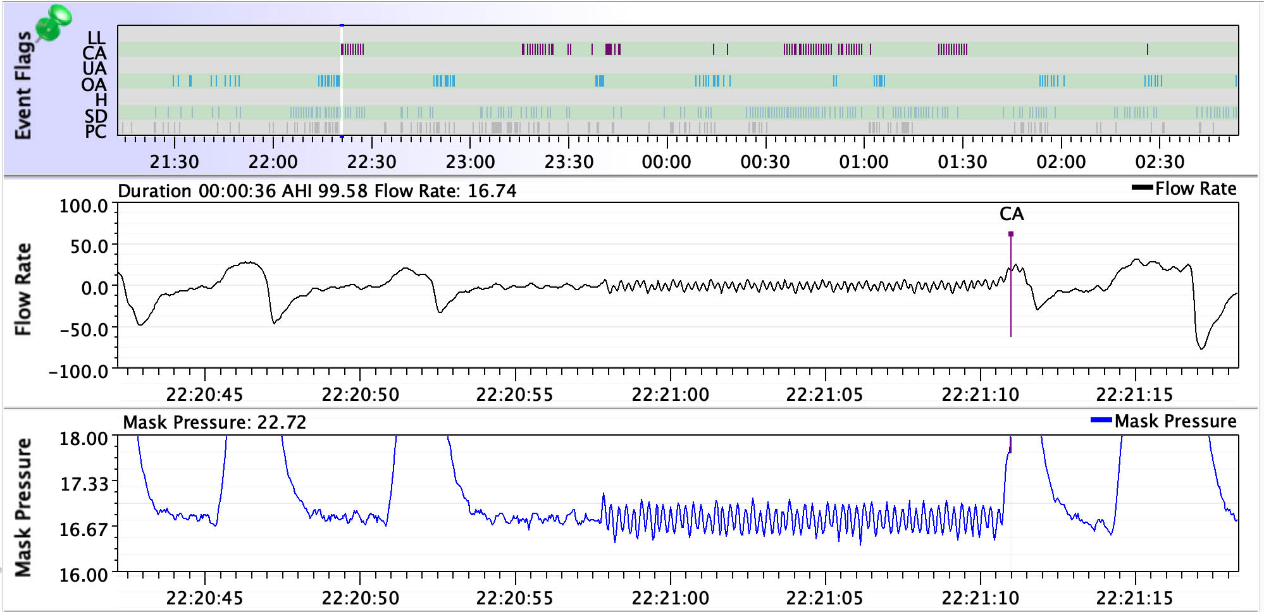This screenshot has width=1264, height=612.
Task: Click the 02:30 time label on overview axis
Action: point(1160,162)
